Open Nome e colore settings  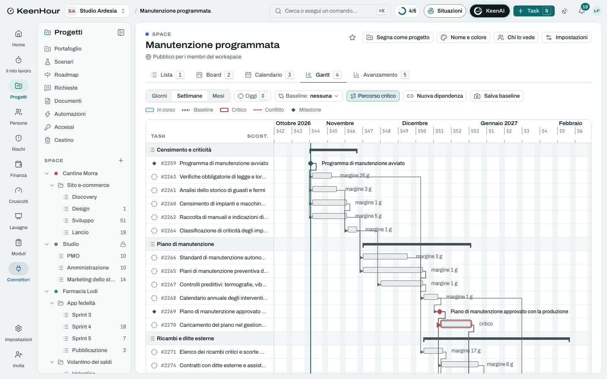[x=463, y=37]
